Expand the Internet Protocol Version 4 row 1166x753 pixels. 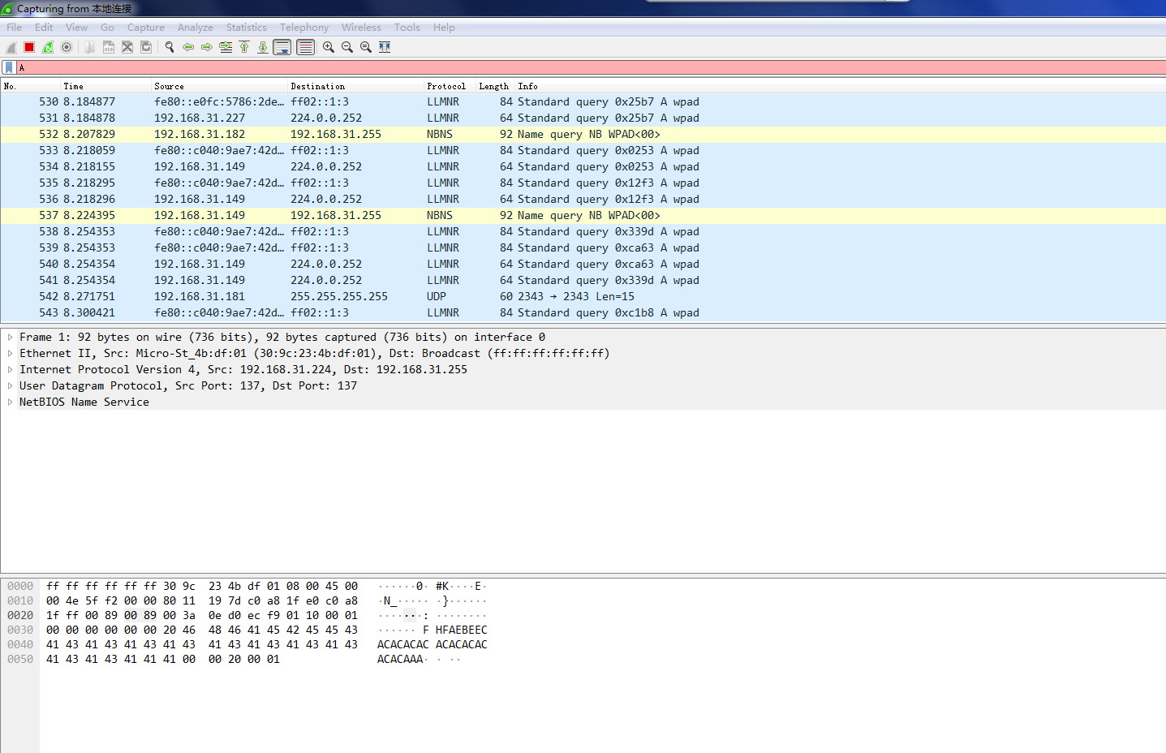click(10, 369)
